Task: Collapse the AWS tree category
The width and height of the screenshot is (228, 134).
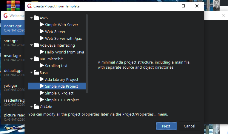Action: tap(32, 18)
